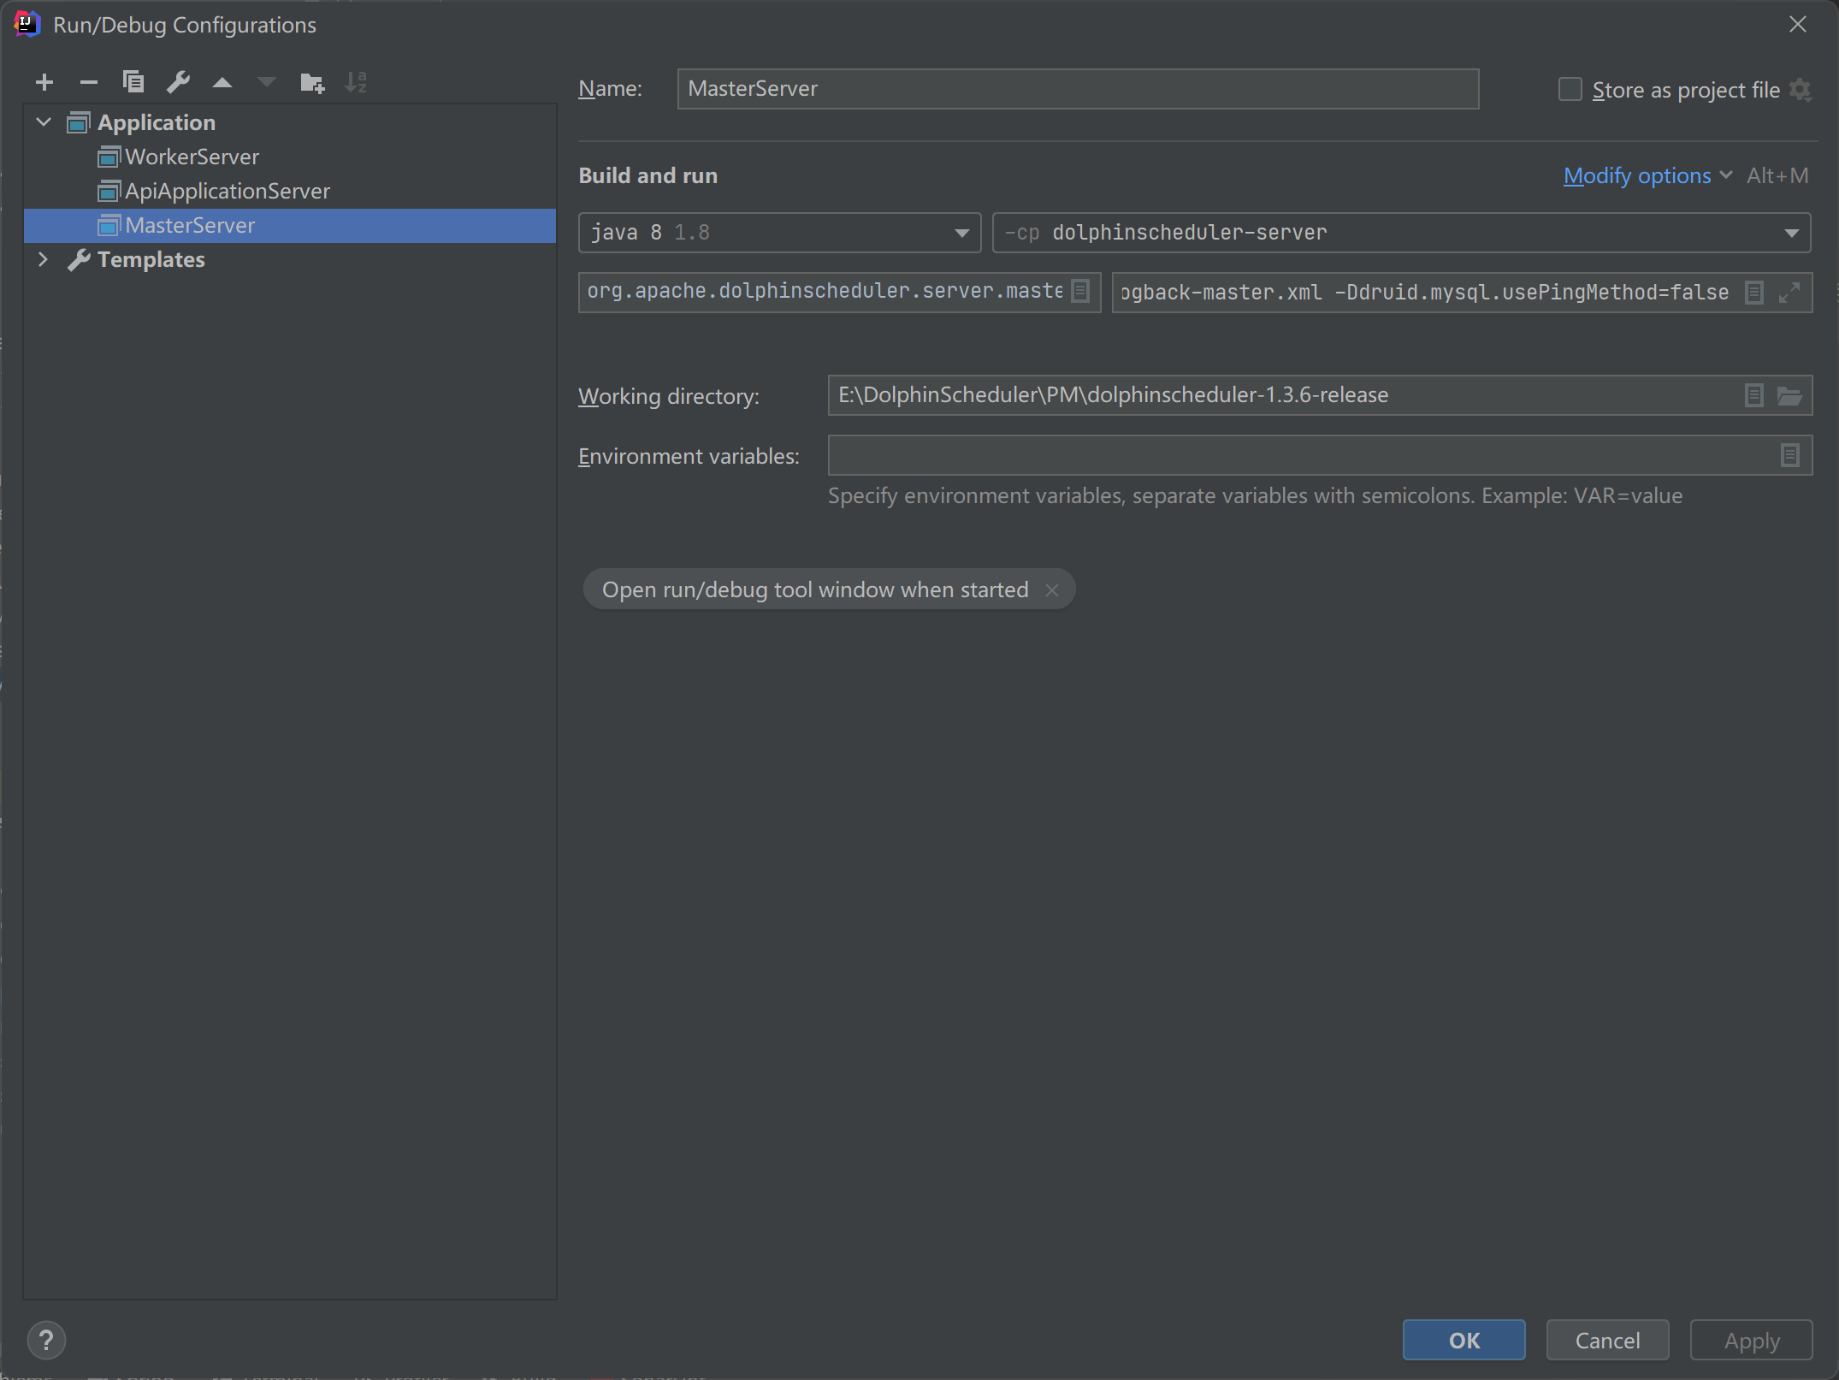Click the IntelliJ logo in the title bar
Image resolution: width=1839 pixels, height=1380 pixels.
tap(27, 24)
